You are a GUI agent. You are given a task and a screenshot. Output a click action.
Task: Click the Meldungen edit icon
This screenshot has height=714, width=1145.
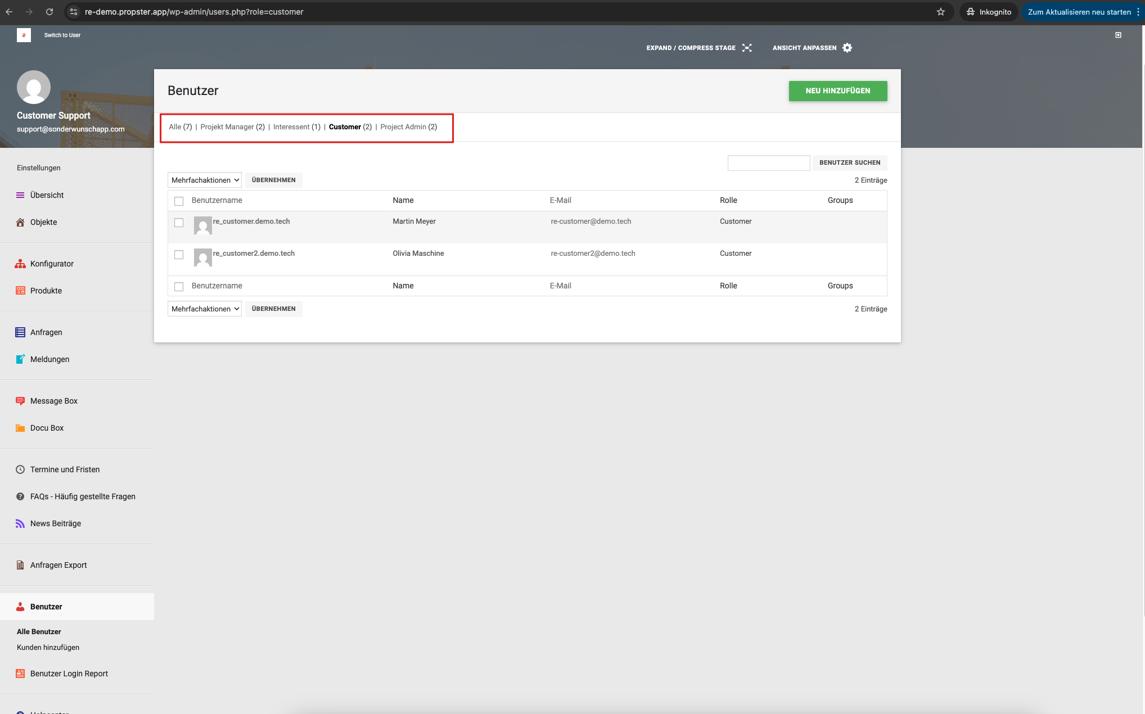click(x=20, y=359)
